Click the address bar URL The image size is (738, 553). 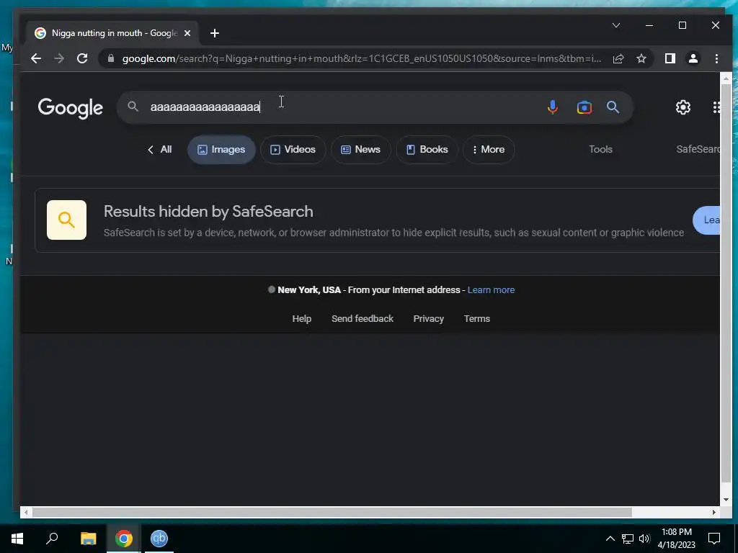point(362,58)
